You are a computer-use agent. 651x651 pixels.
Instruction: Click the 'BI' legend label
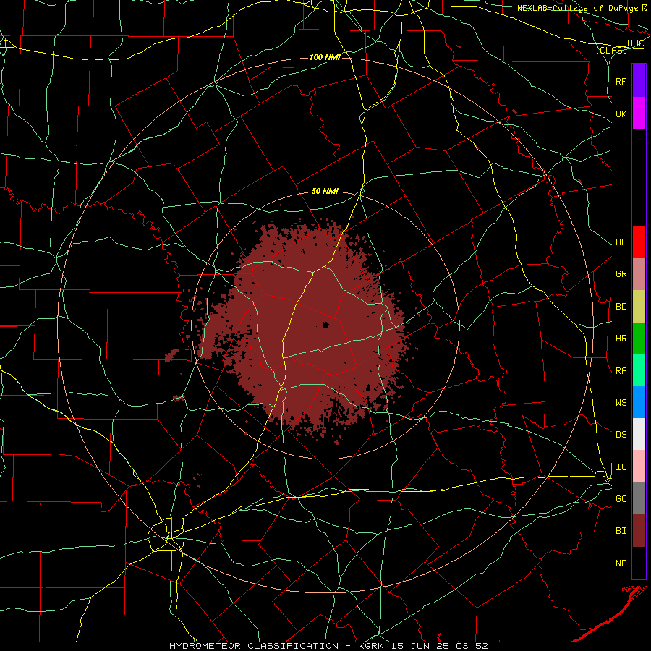(x=621, y=531)
